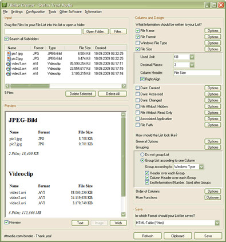Click the video2.avi media file icon
Viewport: 226px width, 242px height.
(x=9, y=69)
